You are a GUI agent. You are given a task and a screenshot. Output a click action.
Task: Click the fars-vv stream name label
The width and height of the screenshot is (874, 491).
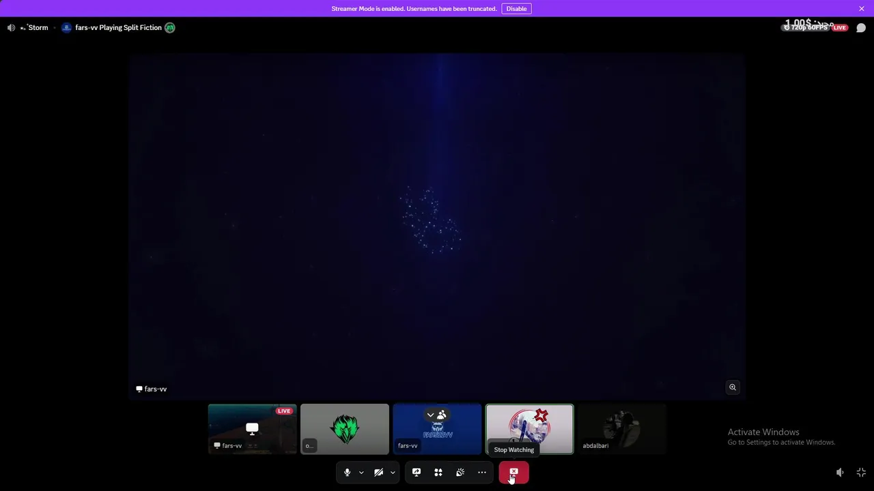click(x=152, y=389)
